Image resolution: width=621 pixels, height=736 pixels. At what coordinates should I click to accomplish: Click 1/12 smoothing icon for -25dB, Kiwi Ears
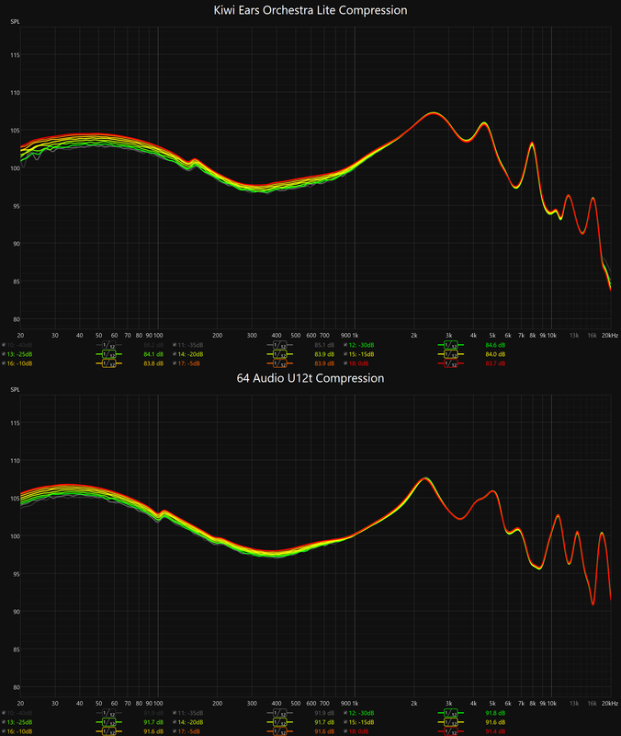tap(108, 354)
